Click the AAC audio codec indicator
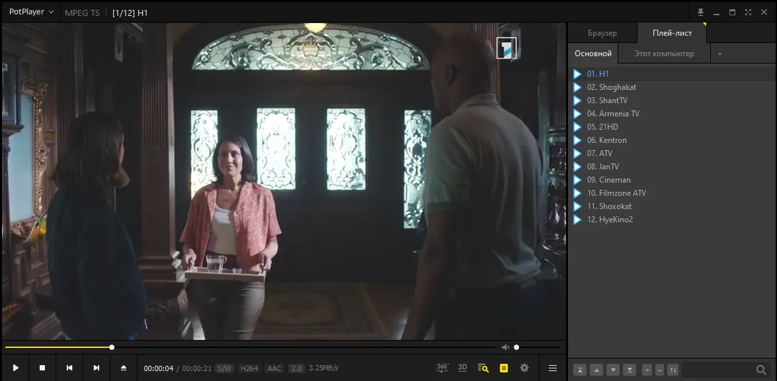This screenshot has height=381, width=777. (x=274, y=368)
